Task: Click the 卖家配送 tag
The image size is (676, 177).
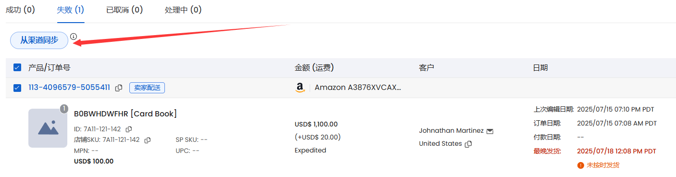Action: coord(147,88)
